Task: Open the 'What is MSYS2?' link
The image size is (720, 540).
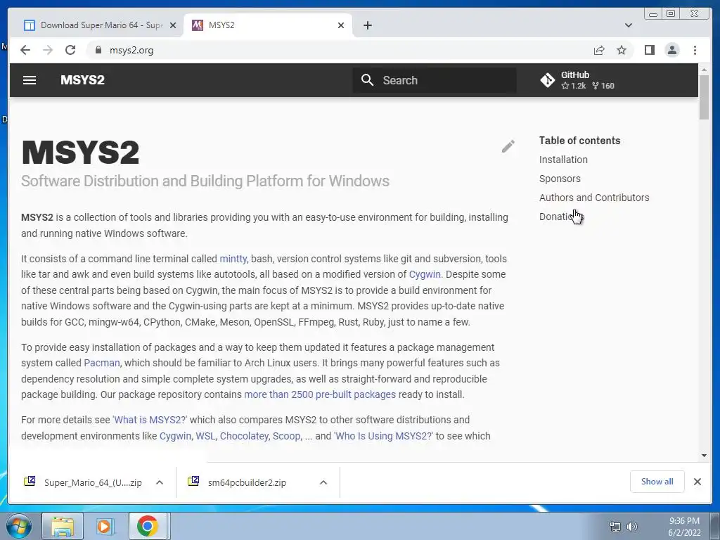Action: [x=150, y=420]
